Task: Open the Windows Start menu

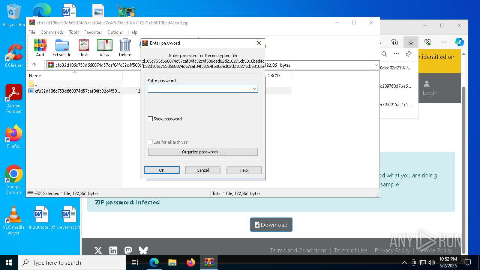Action: (9, 262)
